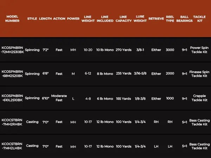Click the Moderate Fast action cell
211x158 pixels.
coord(59,98)
